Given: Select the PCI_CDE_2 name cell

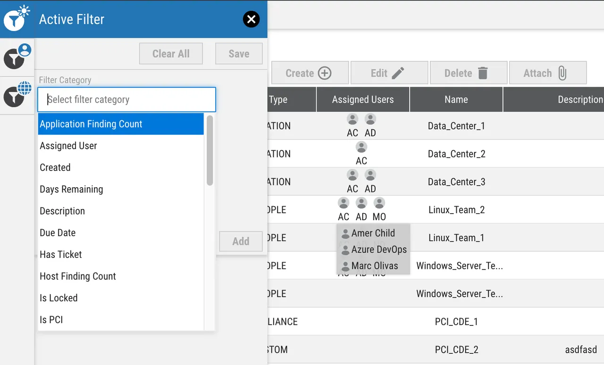Looking at the screenshot, I should point(456,349).
